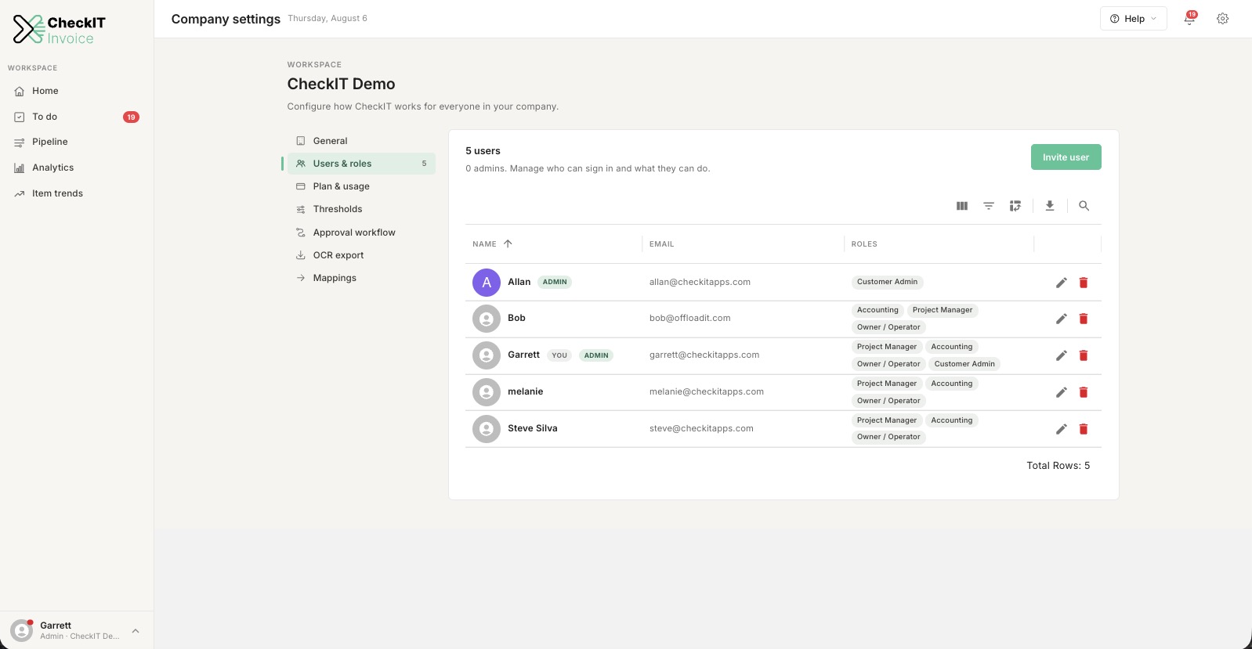This screenshot has width=1252, height=649.
Task: Edit user Garrett
Action: pyautogui.click(x=1062, y=355)
